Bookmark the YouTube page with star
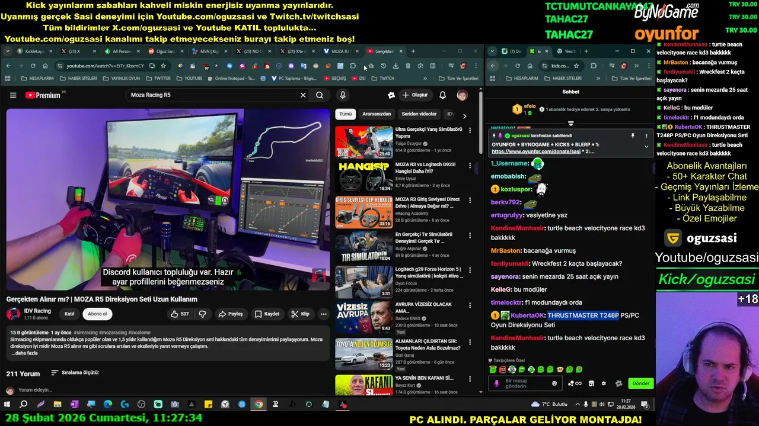 coord(164,66)
